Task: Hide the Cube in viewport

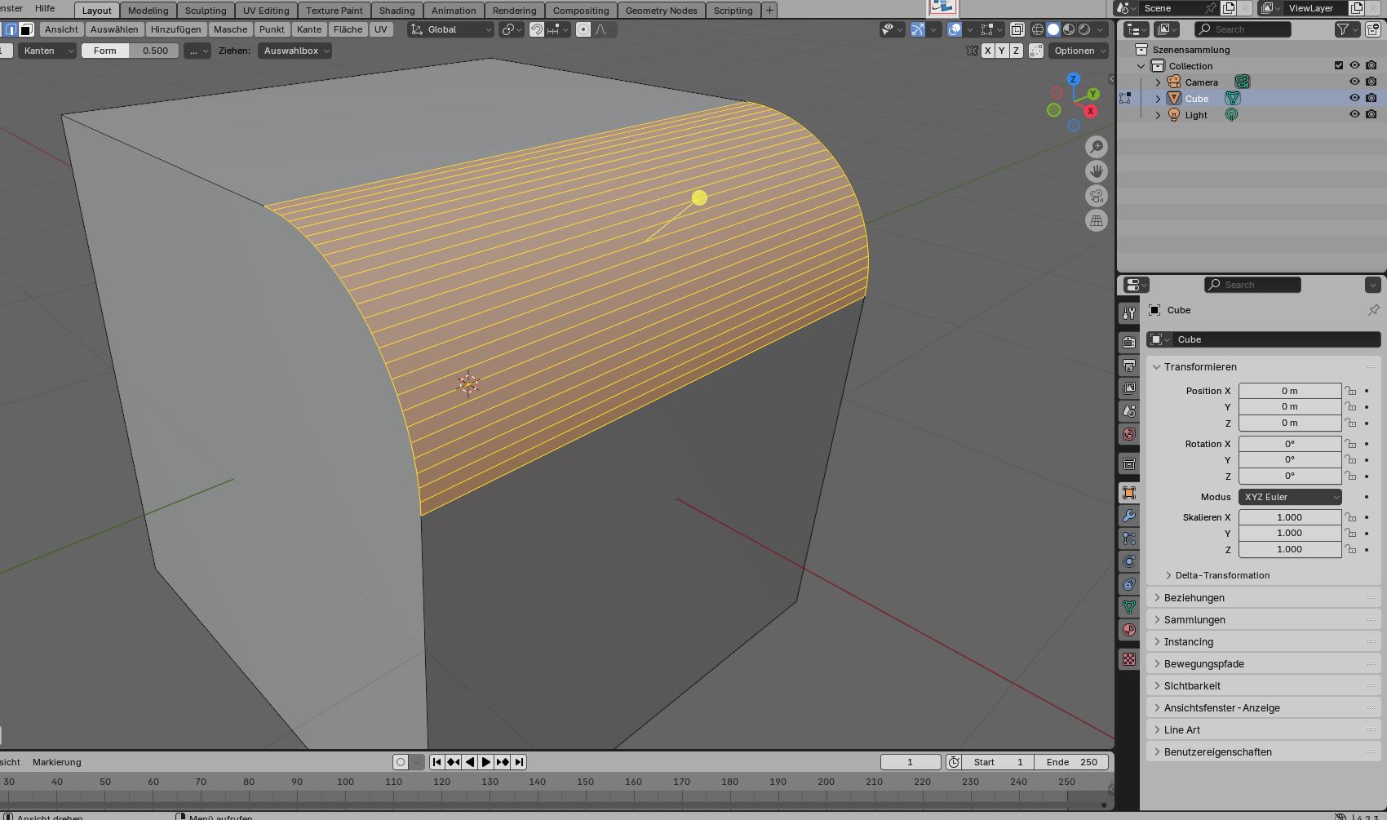Action: coord(1354,98)
